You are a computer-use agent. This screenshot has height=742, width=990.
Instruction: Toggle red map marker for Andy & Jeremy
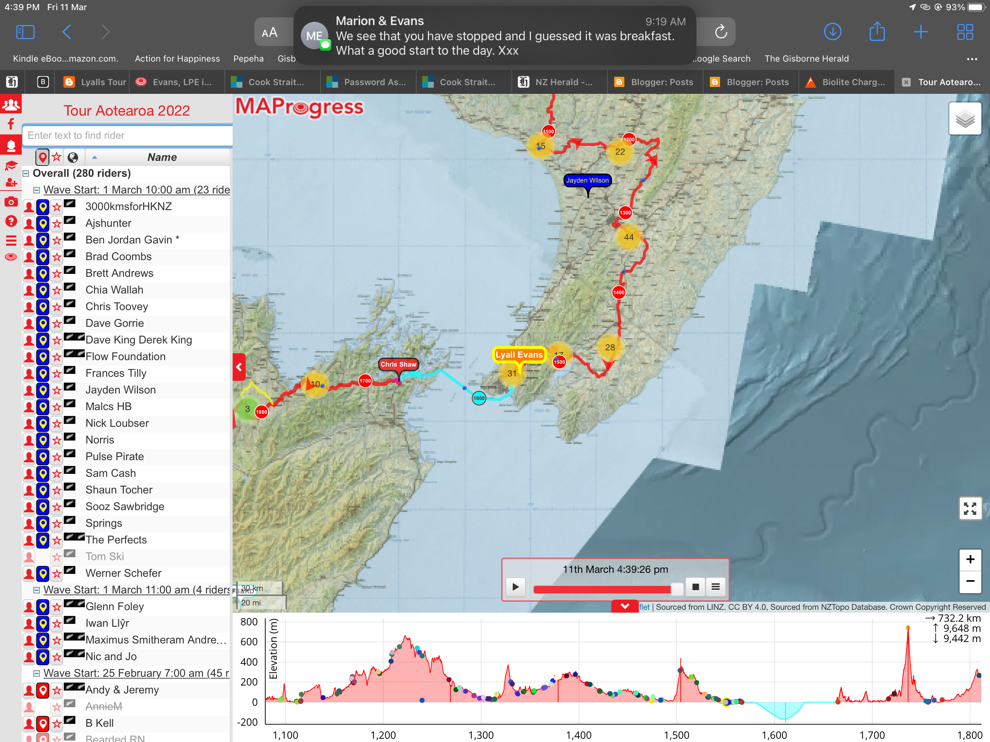point(42,690)
